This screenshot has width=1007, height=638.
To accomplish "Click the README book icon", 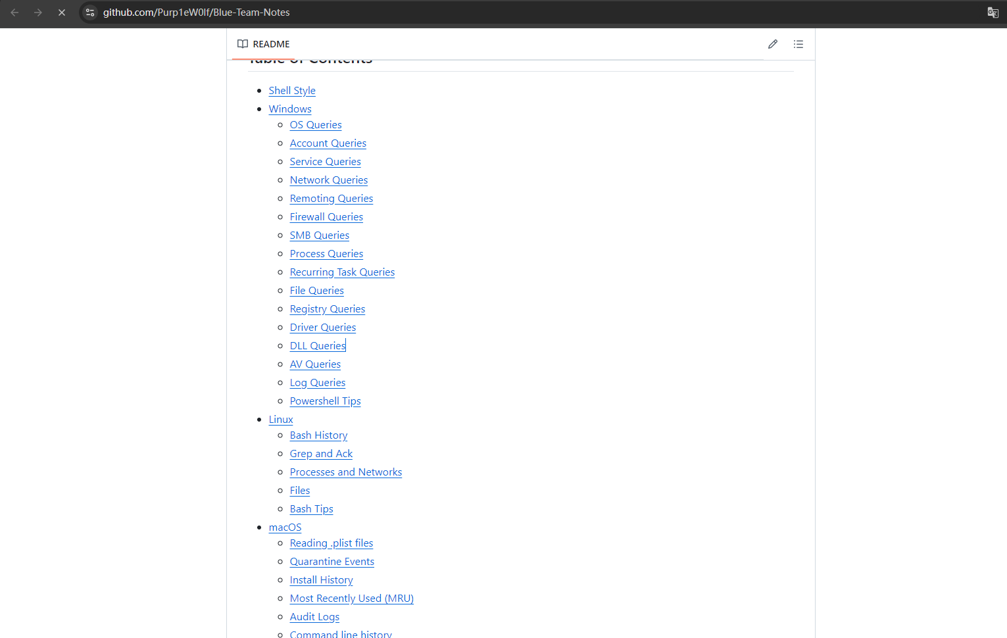I will click(243, 44).
